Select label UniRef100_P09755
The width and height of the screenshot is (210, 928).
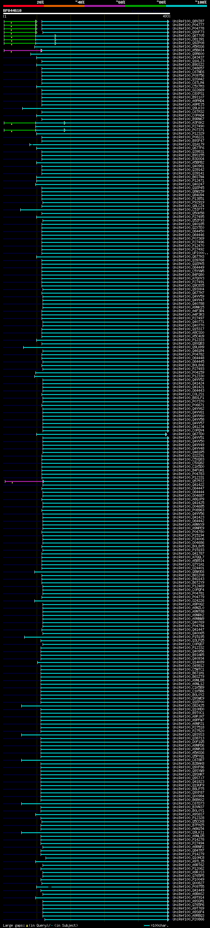pos(188,887)
